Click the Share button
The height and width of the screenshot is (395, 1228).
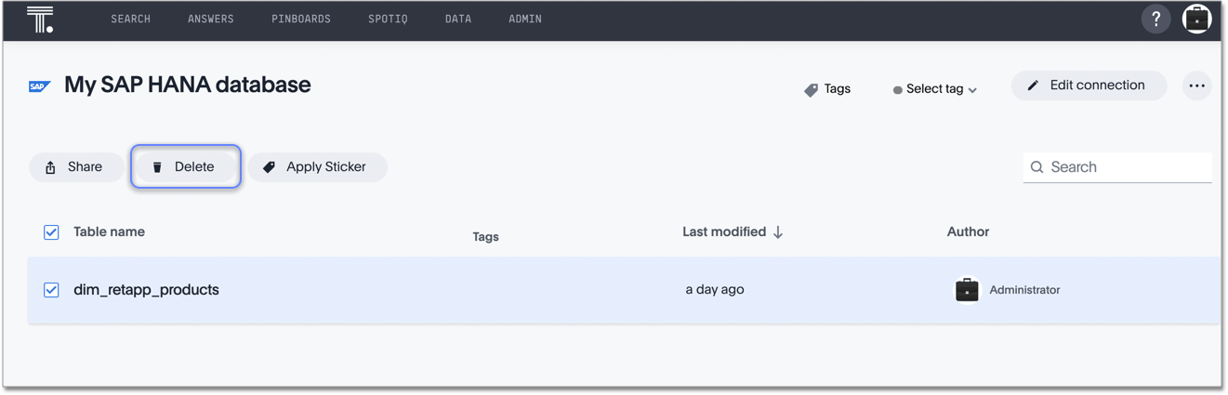(x=75, y=167)
